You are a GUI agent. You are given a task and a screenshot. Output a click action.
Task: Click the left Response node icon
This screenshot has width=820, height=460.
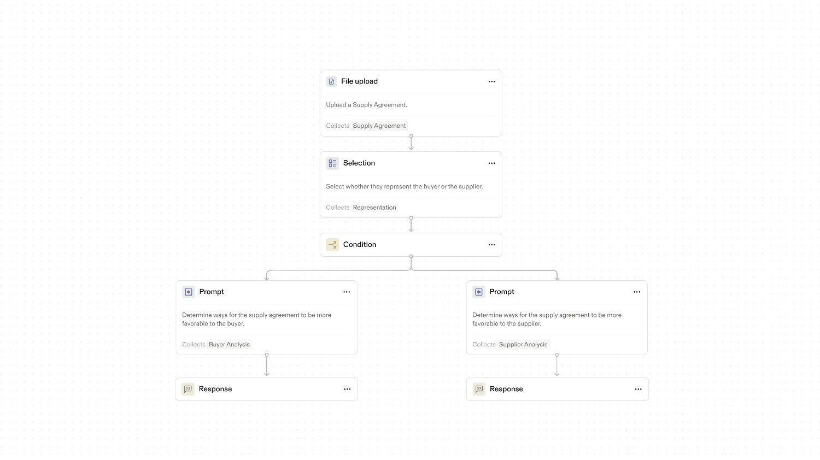(x=188, y=389)
